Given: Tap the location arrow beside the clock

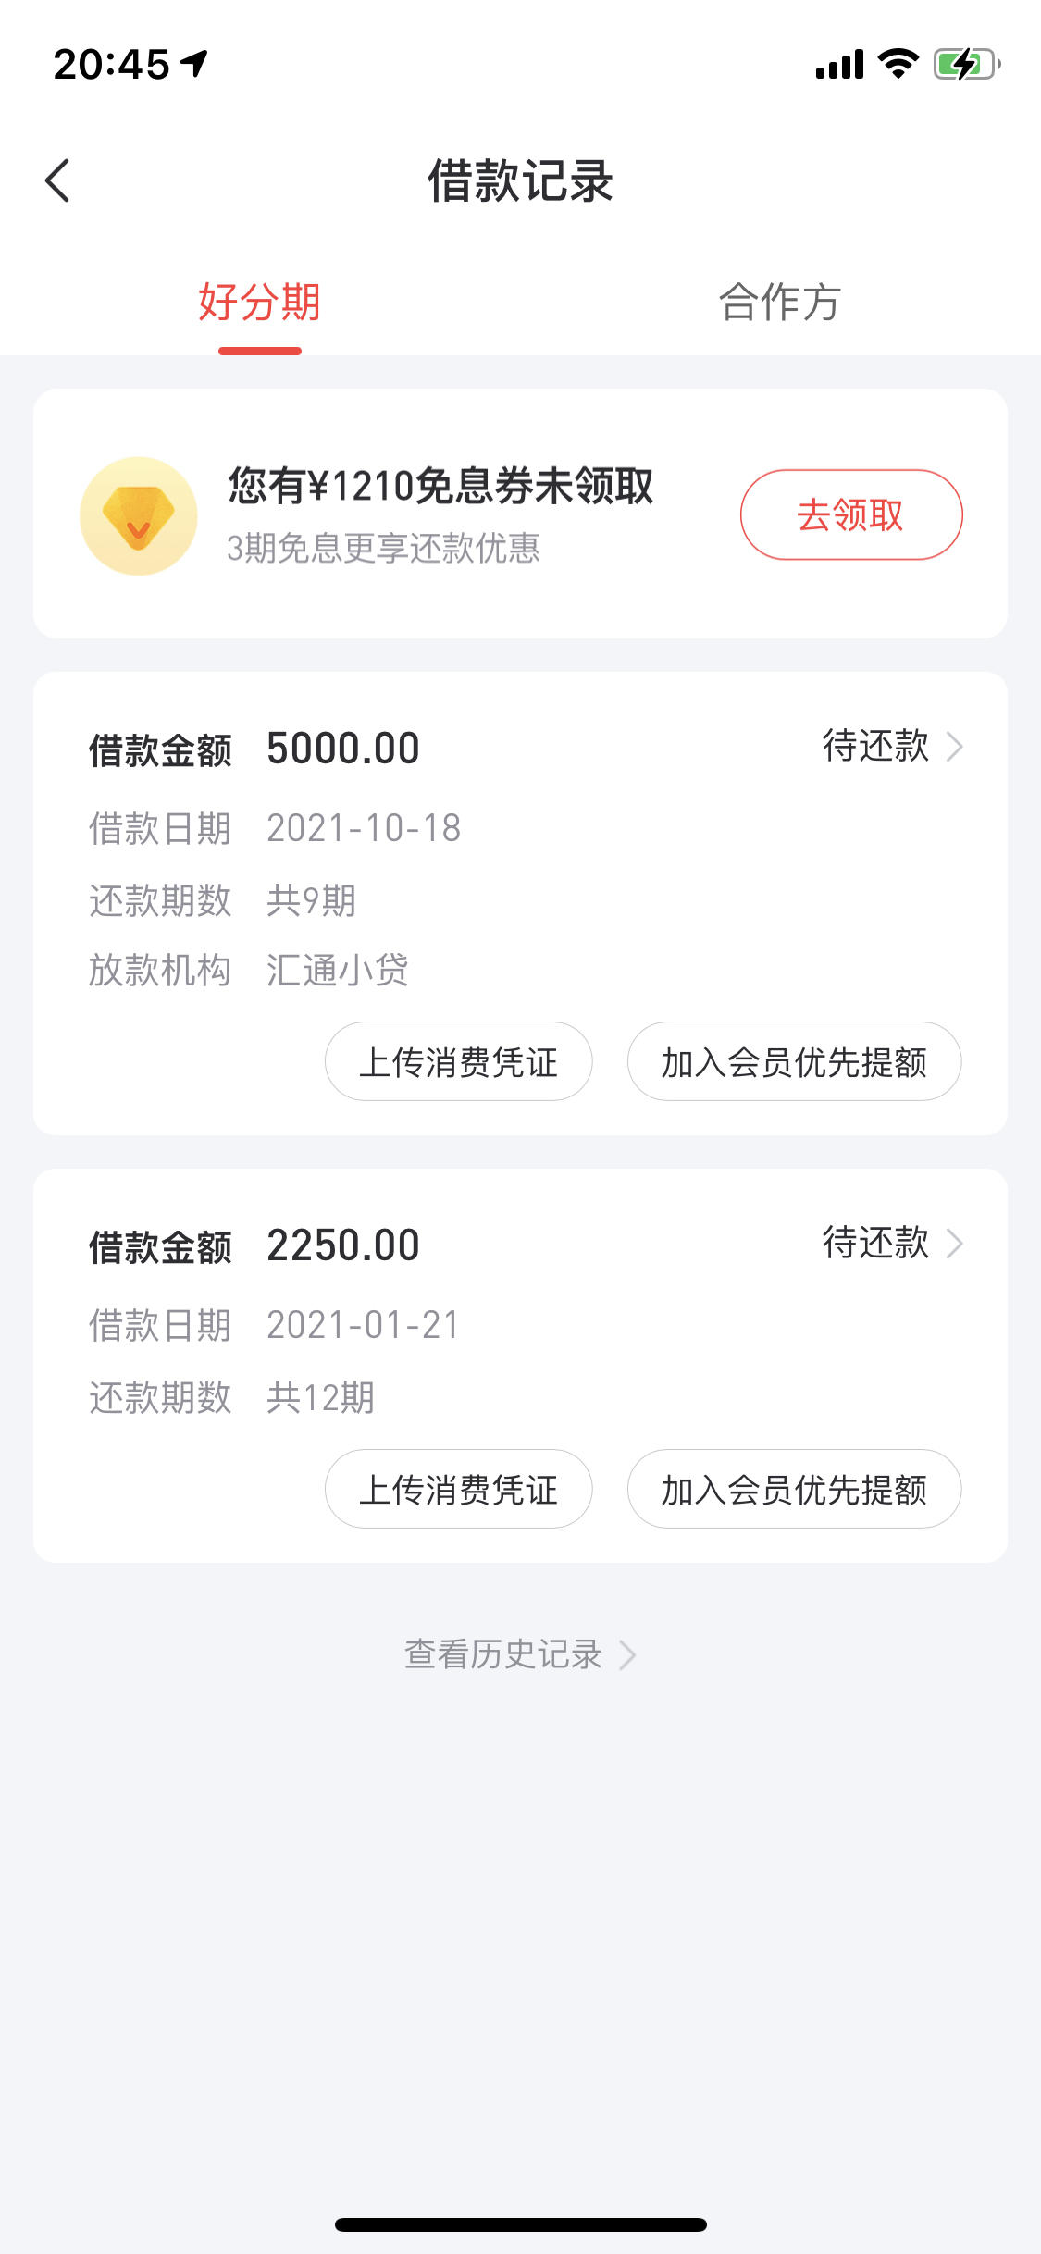Looking at the screenshot, I should (x=194, y=64).
